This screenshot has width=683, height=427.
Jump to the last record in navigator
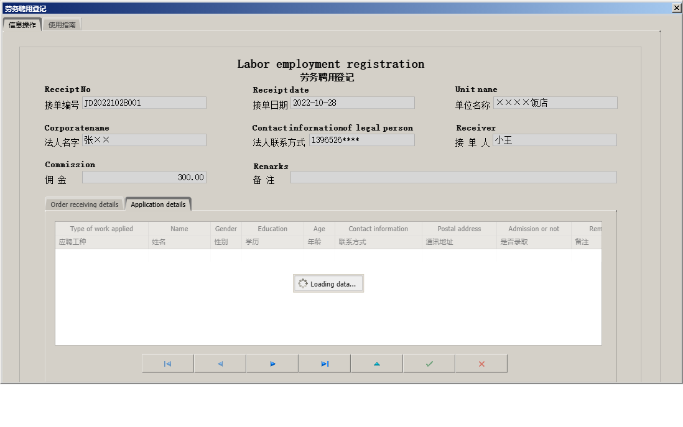[325, 364]
